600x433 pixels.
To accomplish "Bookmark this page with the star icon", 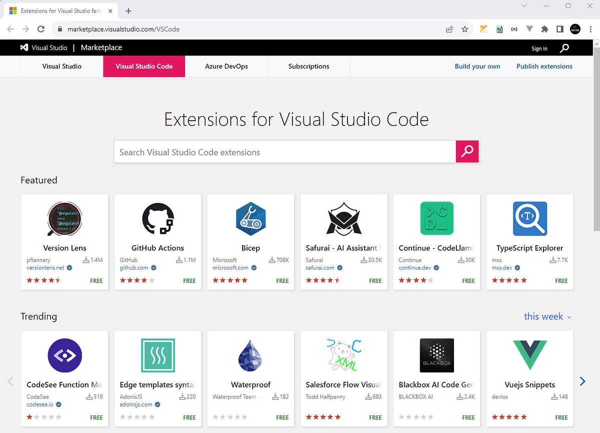I will [464, 29].
